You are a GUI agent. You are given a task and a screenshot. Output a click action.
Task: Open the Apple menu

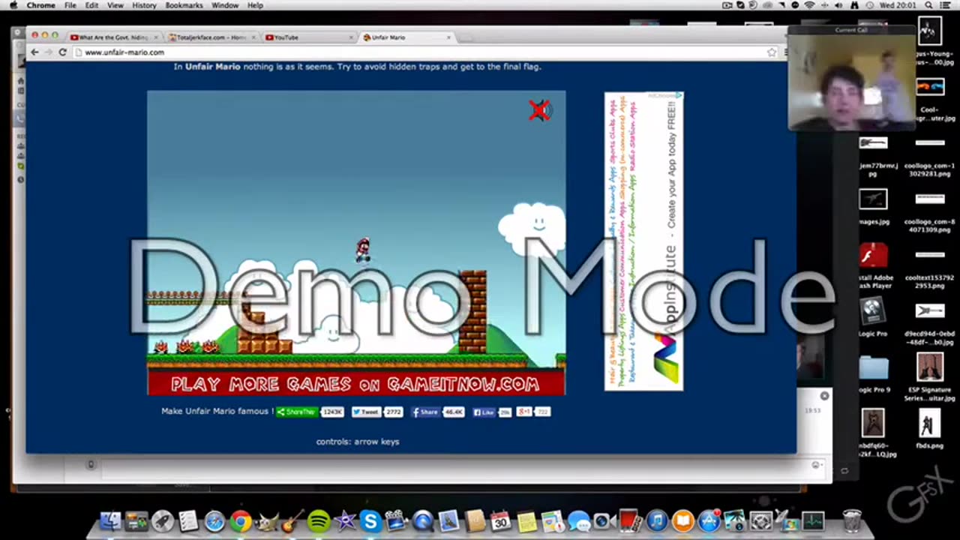tap(12, 5)
